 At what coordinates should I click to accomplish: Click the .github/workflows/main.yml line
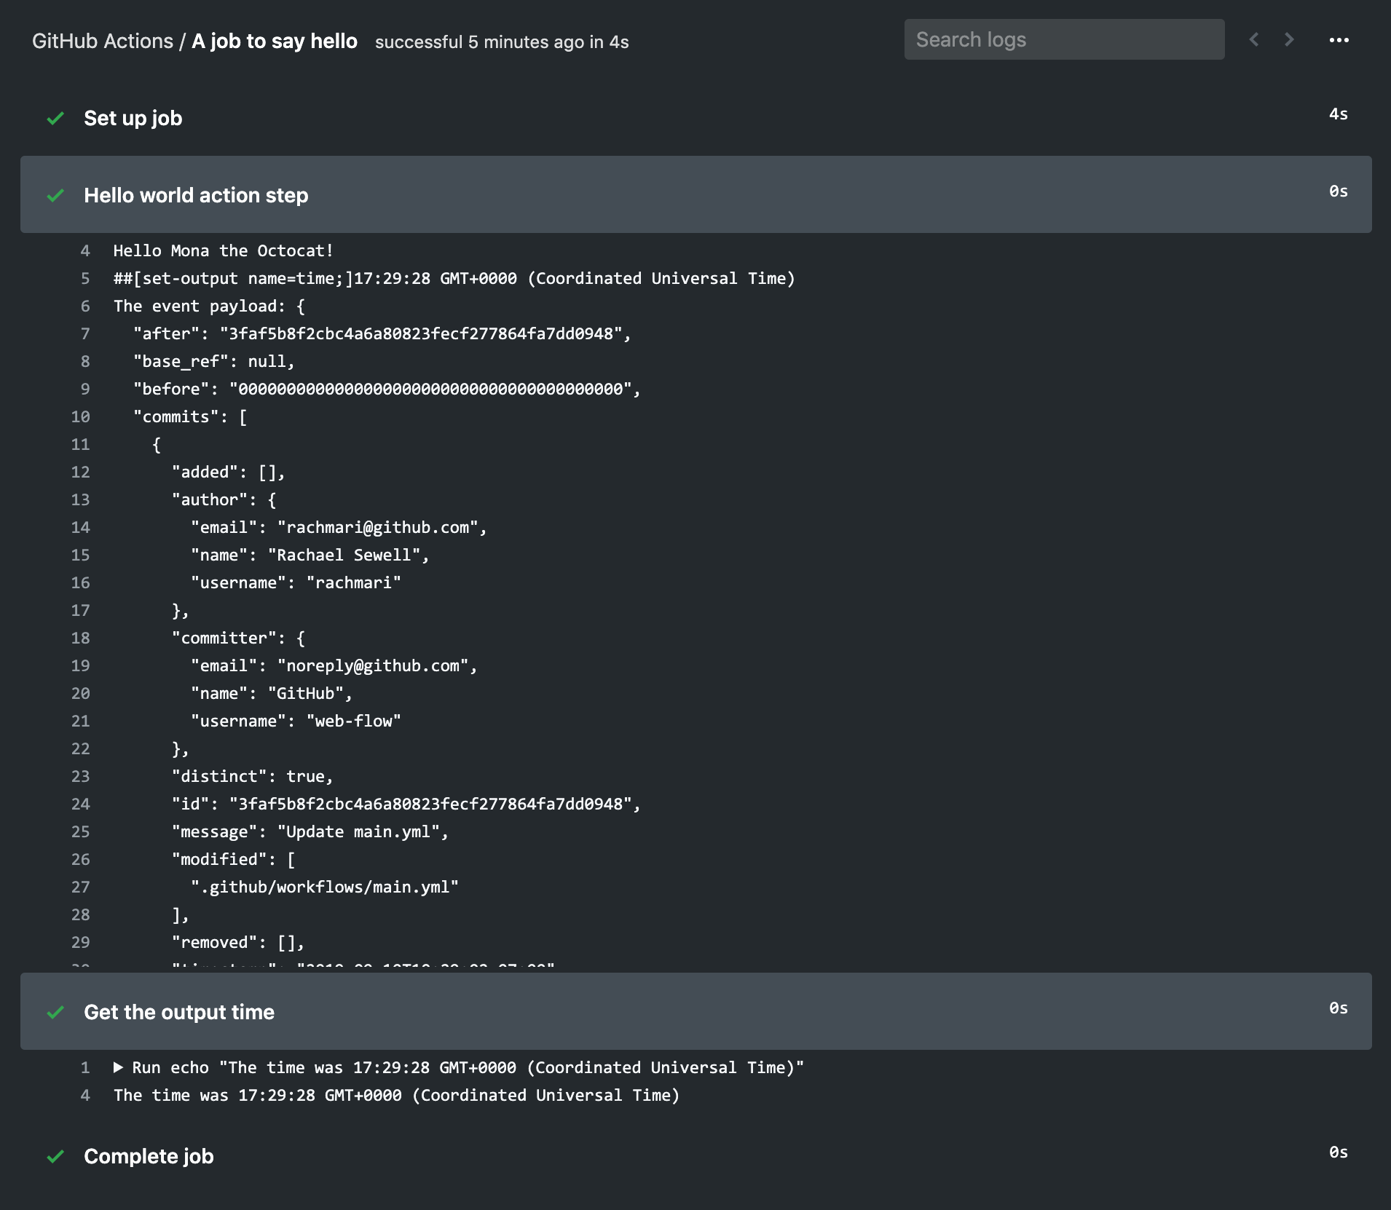[325, 887]
